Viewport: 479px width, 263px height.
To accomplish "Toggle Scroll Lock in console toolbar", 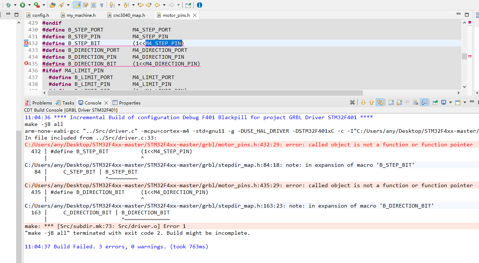I will [399, 102].
